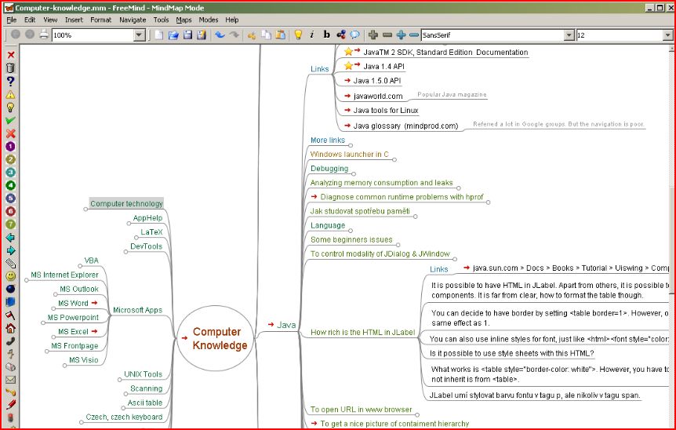Open the Maps menu
676x430 pixels.
click(x=184, y=20)
